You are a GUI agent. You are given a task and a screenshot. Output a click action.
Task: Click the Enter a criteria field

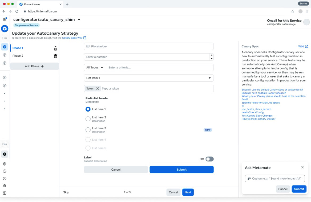coord(160,68)
